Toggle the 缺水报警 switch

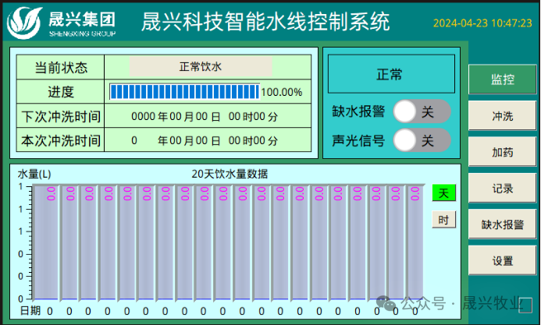(x=422, y=111)
